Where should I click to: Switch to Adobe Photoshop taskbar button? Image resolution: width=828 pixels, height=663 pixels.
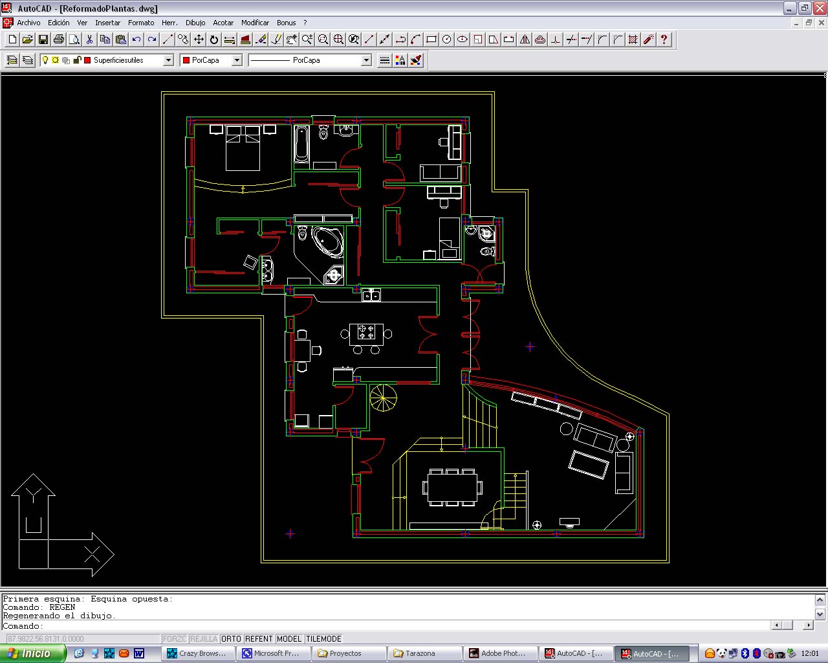[502, 653]
